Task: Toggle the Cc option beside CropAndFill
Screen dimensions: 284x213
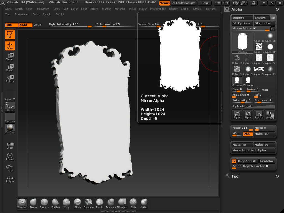Action: (234, 161)
